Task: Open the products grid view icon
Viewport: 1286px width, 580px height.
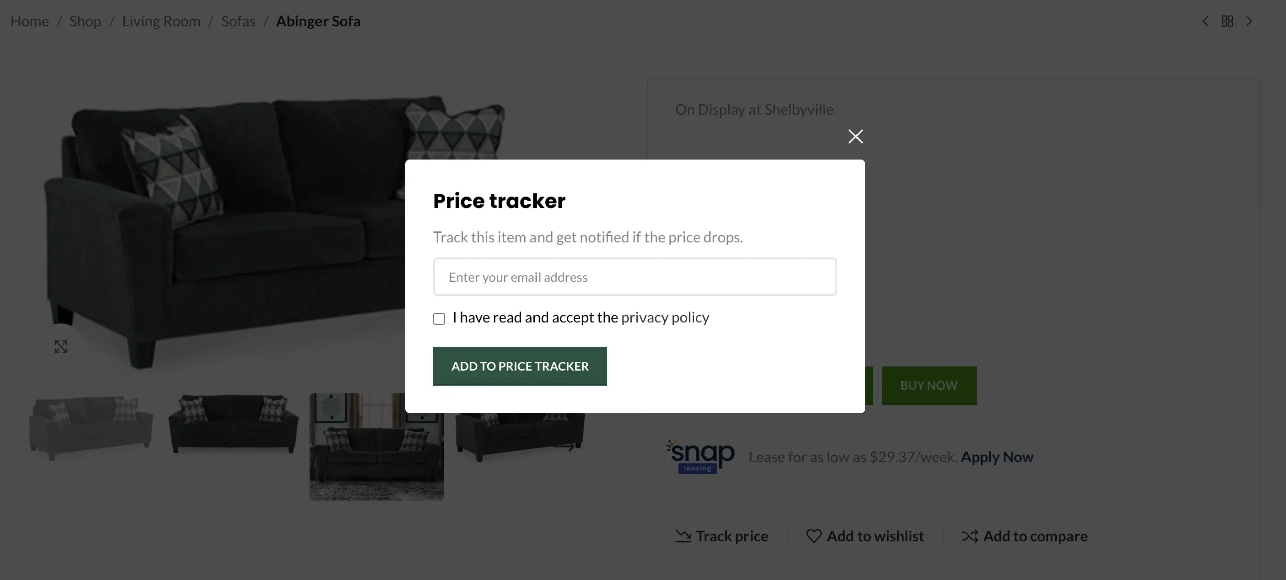Action: [x=1227, y=21]
